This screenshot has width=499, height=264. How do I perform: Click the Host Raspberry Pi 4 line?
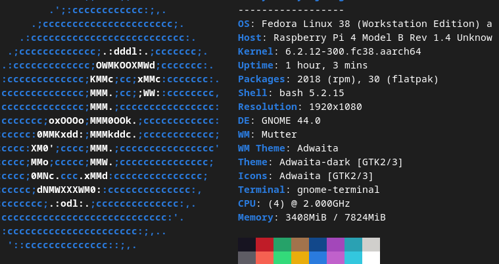[365, 38]
